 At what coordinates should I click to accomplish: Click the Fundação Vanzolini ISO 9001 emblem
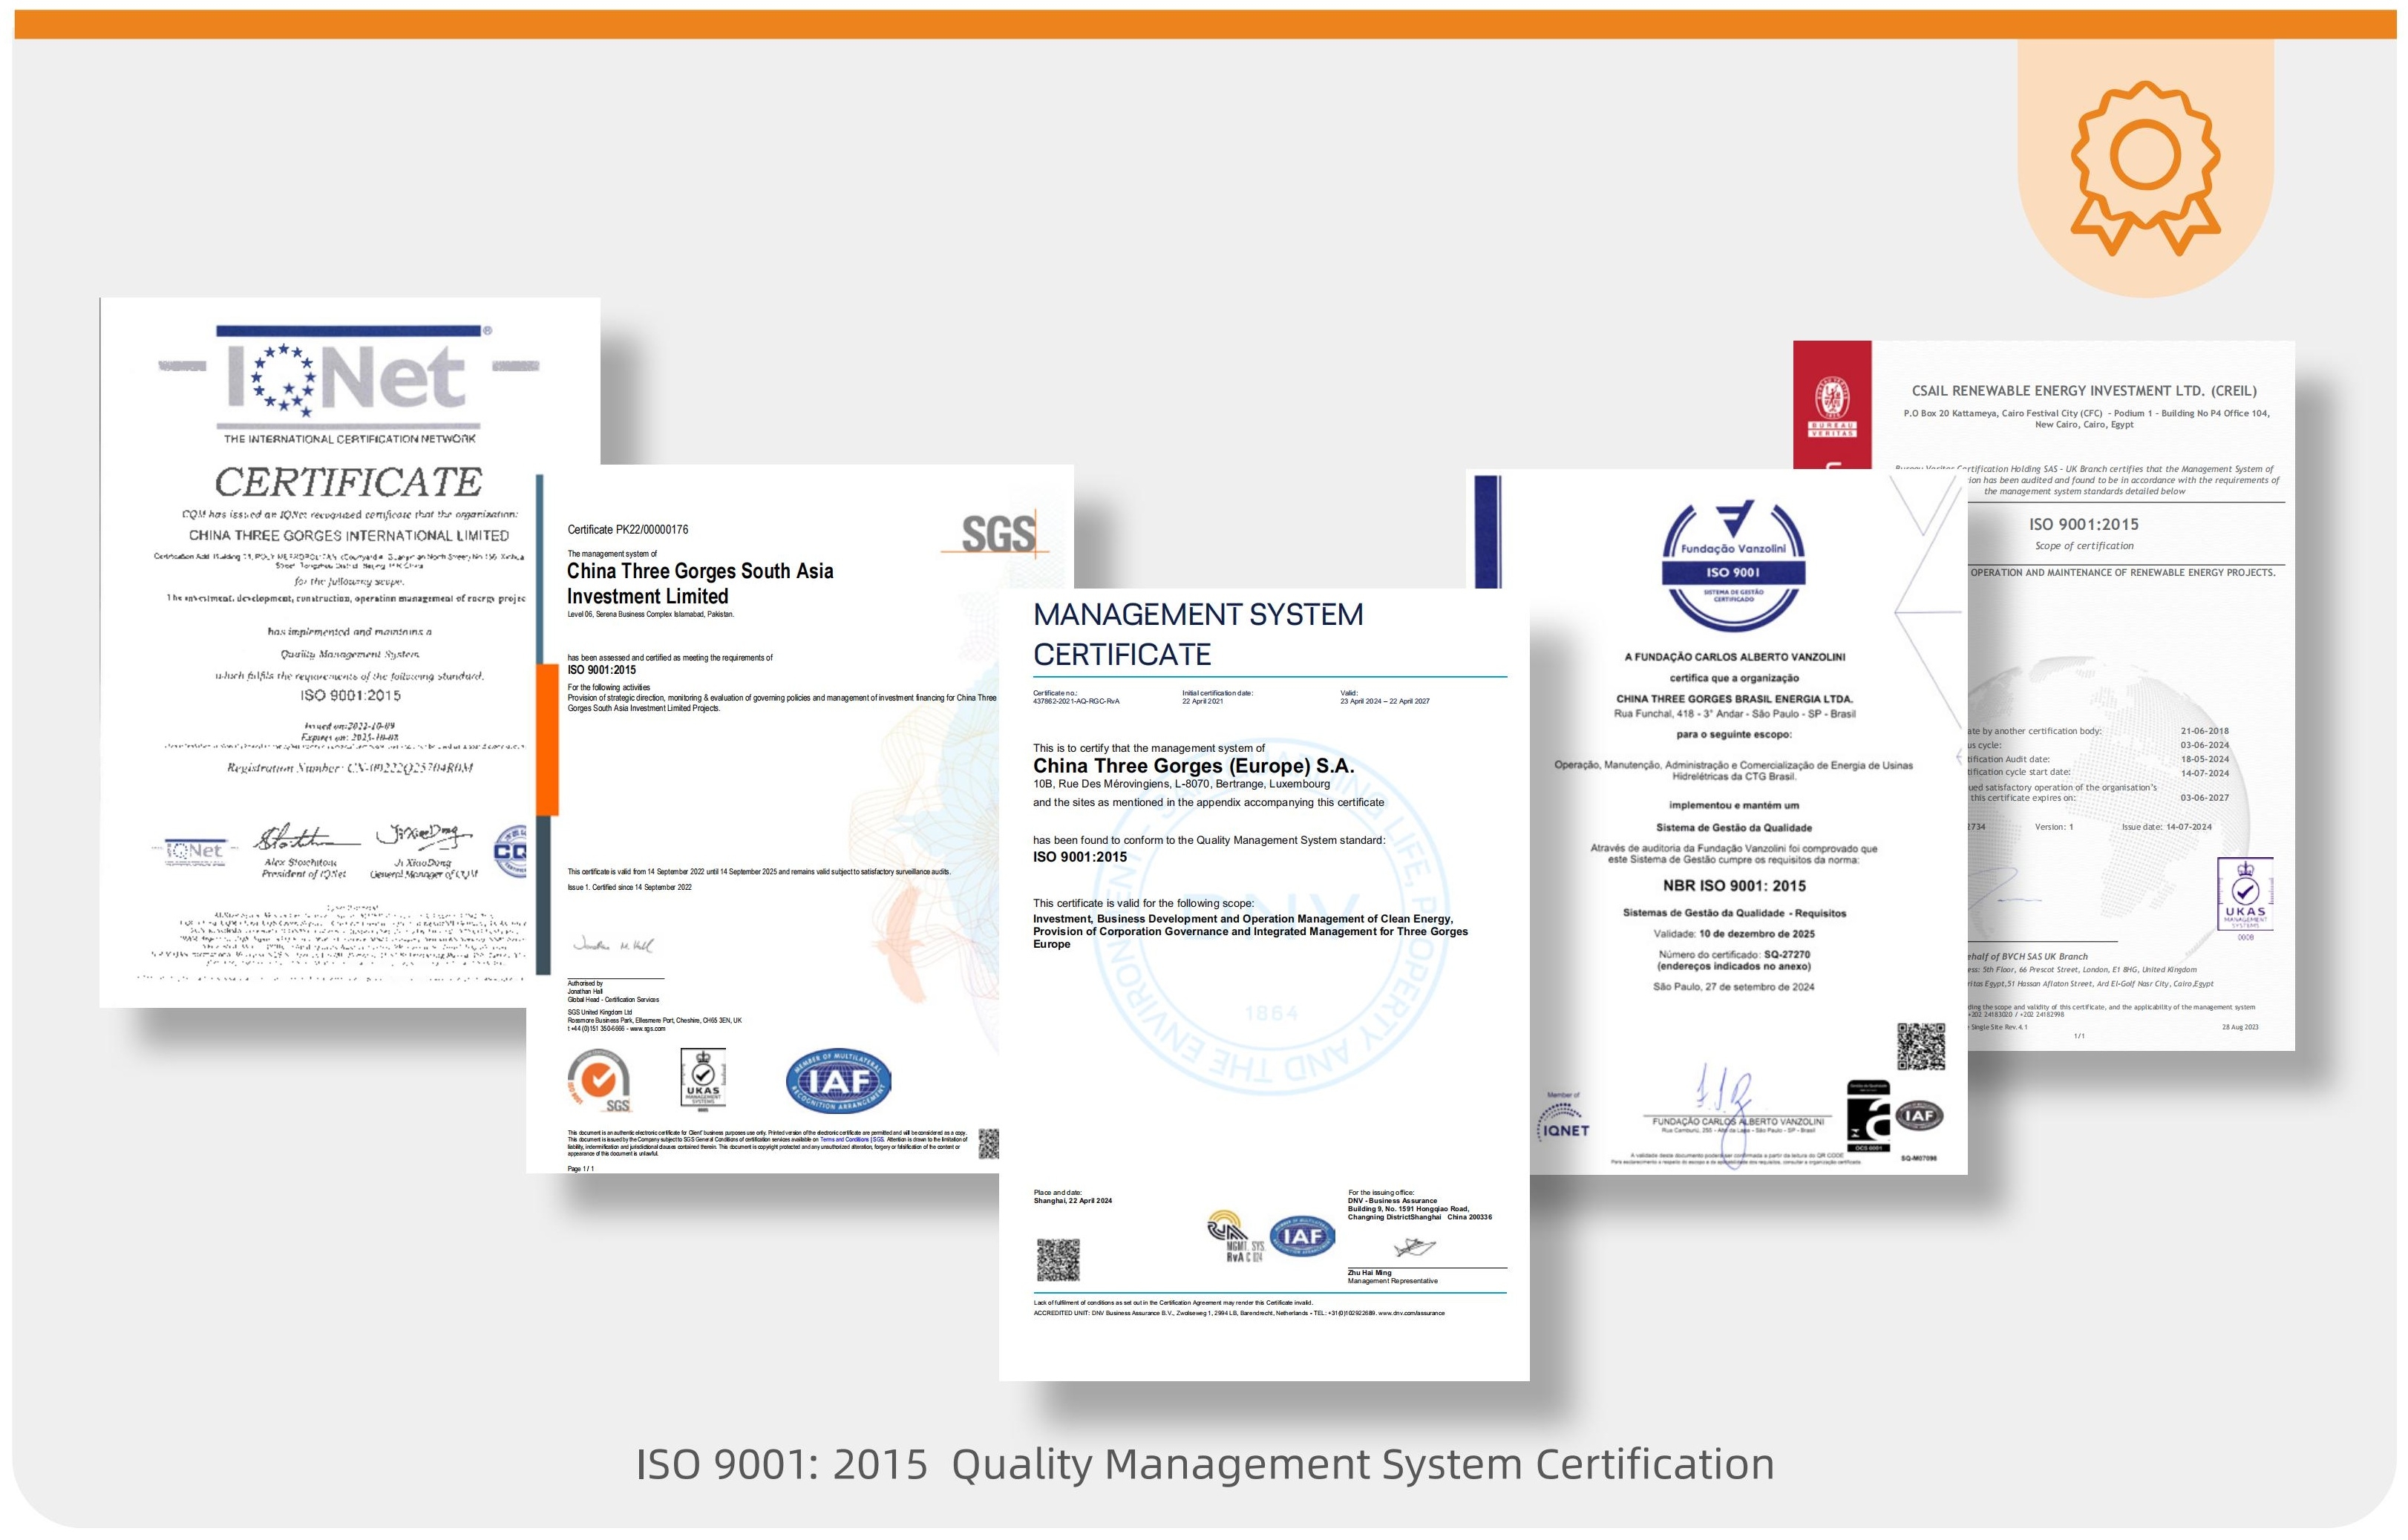point(1733,565)
